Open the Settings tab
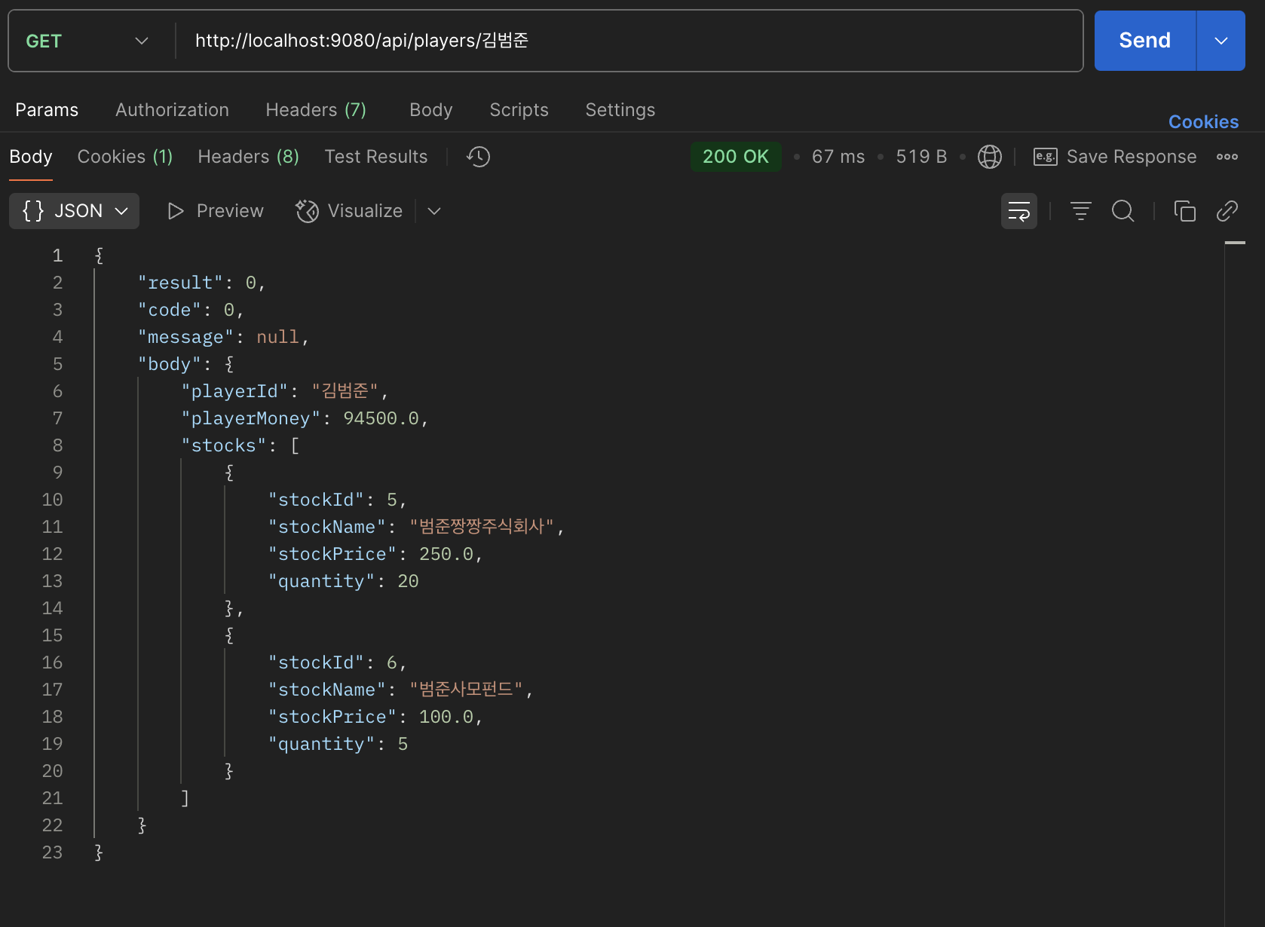The width and height of the screenshot is (1265, 927). [x=620, y=110]
